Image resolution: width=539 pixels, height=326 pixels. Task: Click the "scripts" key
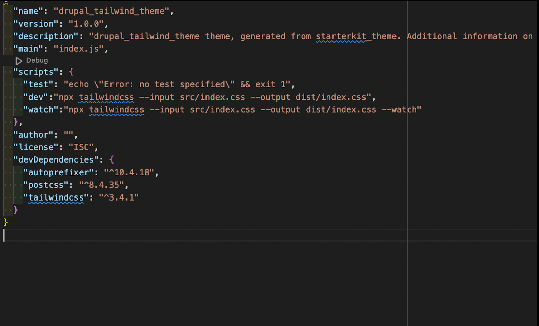point(36,72)
